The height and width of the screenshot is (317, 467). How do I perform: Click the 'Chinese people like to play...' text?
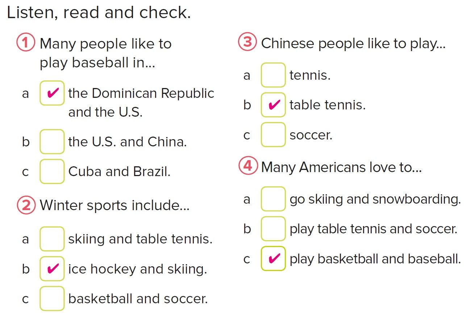[x=353, y=43]
